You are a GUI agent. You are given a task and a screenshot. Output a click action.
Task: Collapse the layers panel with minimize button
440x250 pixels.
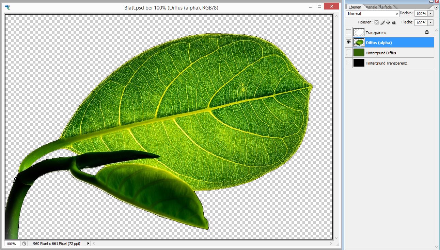coord(431,1)
